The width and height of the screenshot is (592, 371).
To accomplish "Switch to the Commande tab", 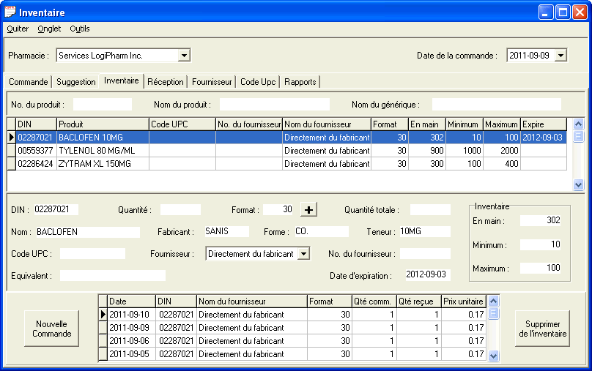I will (29, 82).
